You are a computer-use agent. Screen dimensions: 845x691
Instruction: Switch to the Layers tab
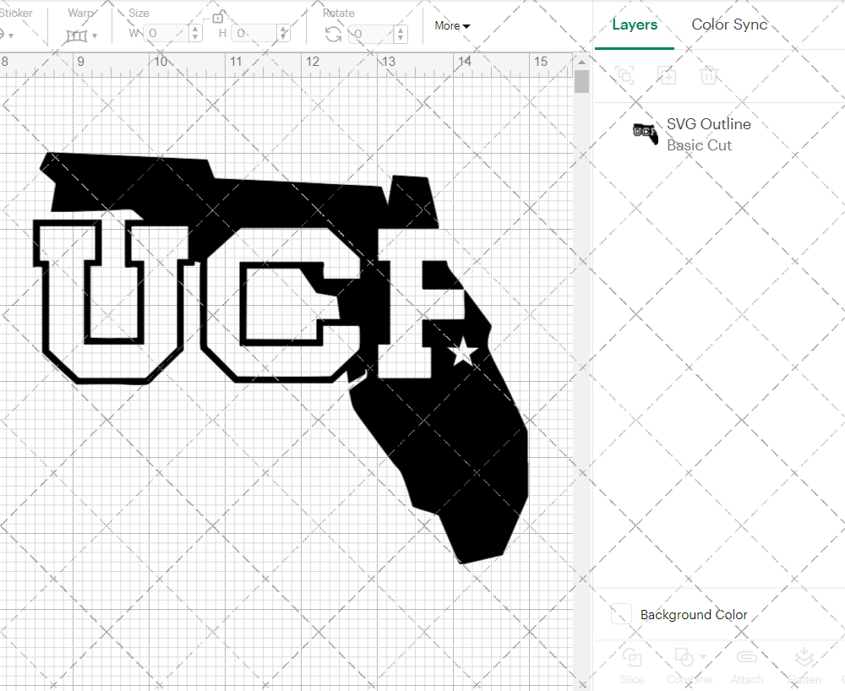click(635, 24)
